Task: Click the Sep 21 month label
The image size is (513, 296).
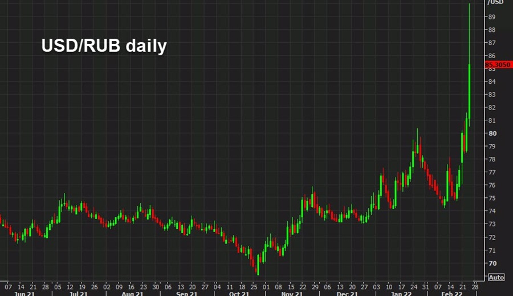Action: click(186, 293)
